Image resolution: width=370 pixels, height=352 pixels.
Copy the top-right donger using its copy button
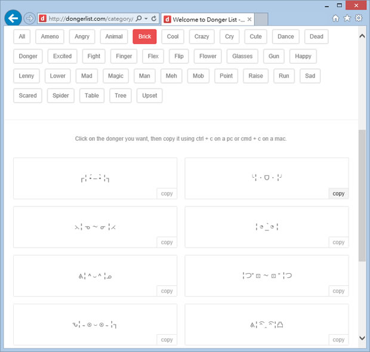click(338, 193)
